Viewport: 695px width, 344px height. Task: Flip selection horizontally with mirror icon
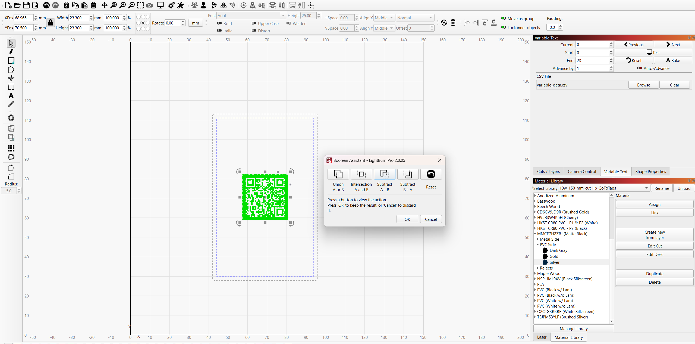(x=224, y=5)
